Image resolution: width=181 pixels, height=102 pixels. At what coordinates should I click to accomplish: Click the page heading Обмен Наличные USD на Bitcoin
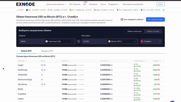[x=47, y=17]
